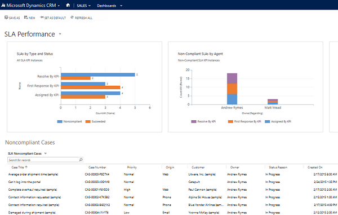Open customer Yvonne McKay (sample)
The image size is (338, 215).
coord(204,213)
